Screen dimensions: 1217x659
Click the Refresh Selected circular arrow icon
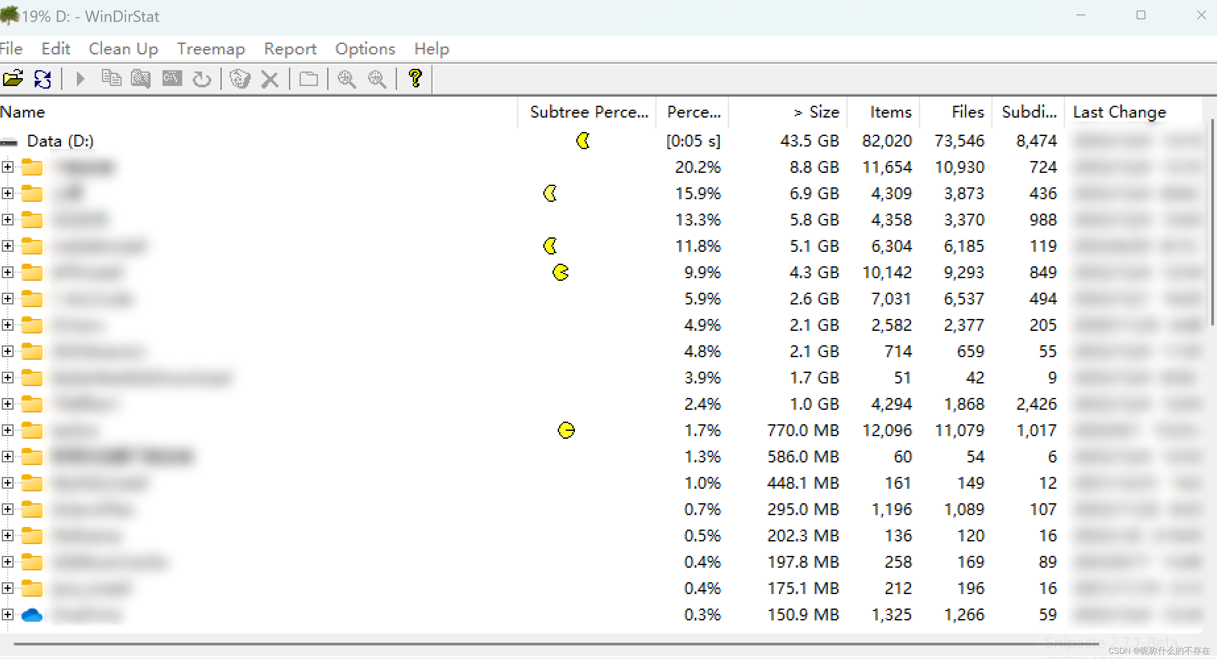coord(202,79)
